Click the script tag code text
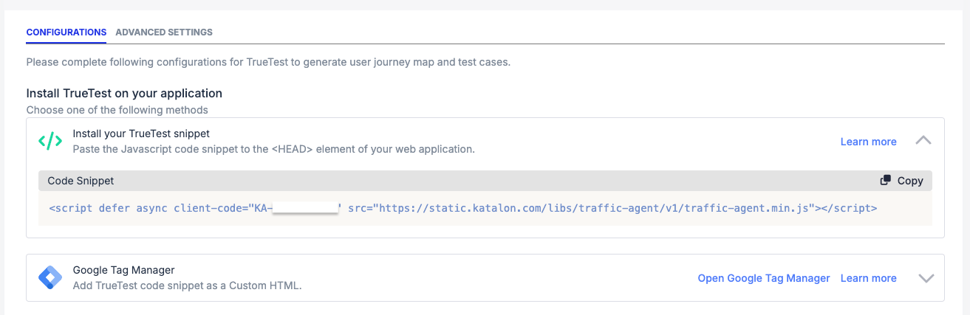The height and width of the screenshot is (315, 970). [463, 208]
